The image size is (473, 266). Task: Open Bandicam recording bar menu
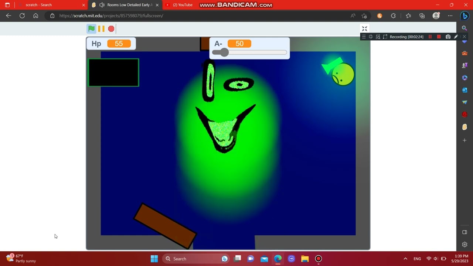[364, 37]
